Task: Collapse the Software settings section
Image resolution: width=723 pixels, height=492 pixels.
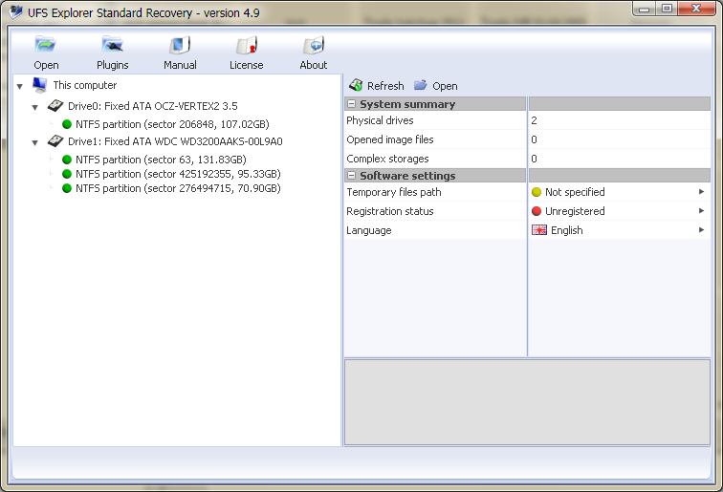Action: [351, 176]
